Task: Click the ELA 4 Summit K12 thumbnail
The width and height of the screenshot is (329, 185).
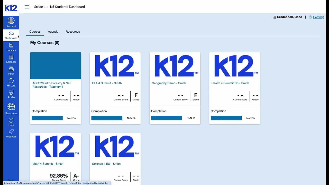Action: point(115,66)
